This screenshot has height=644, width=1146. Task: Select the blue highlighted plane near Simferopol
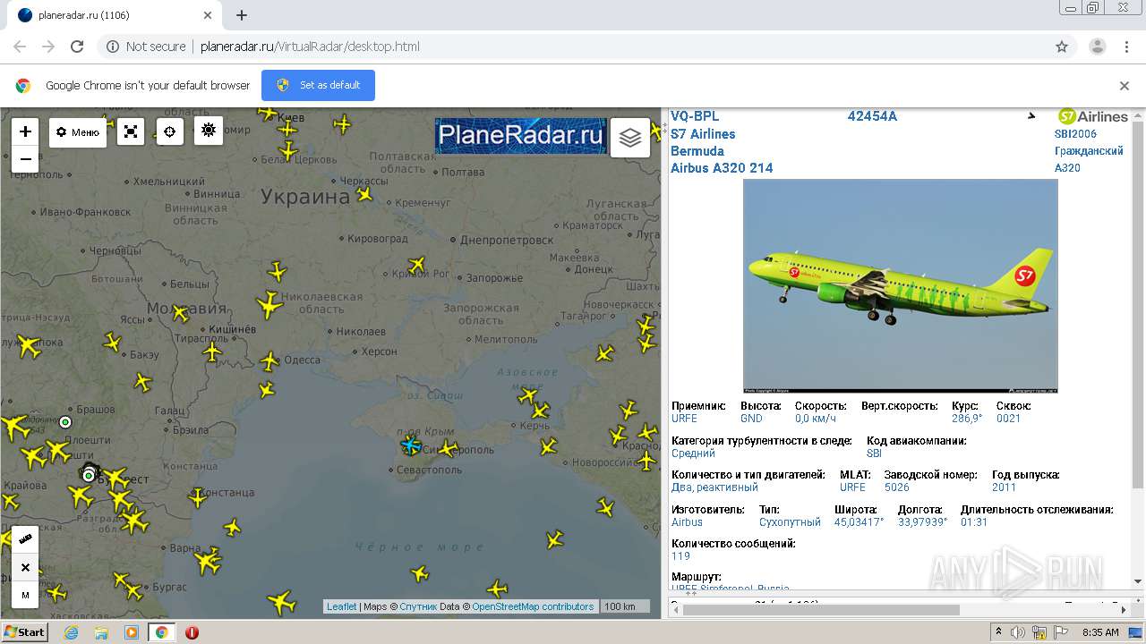[411, 445]
